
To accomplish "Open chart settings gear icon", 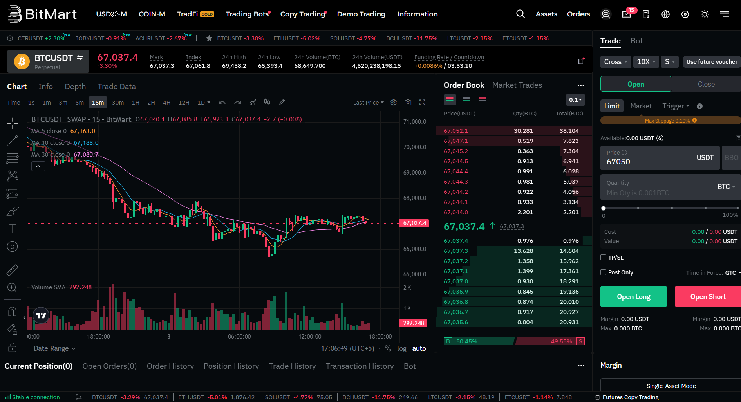I will point(394,103).
